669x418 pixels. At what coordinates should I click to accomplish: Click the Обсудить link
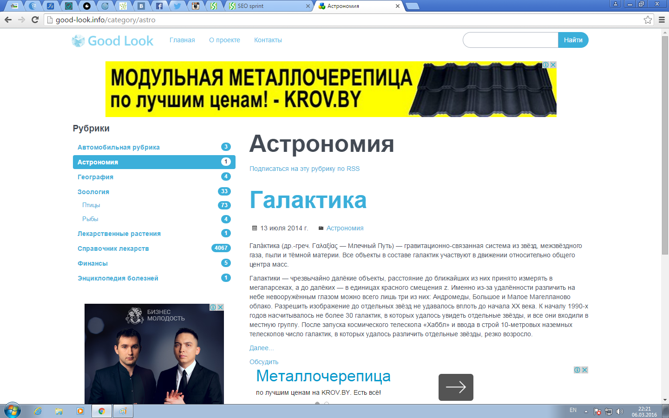point(264,362)
